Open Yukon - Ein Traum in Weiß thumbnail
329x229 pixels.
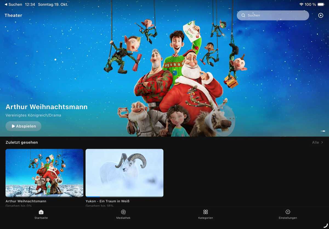[x=124, y=173]
